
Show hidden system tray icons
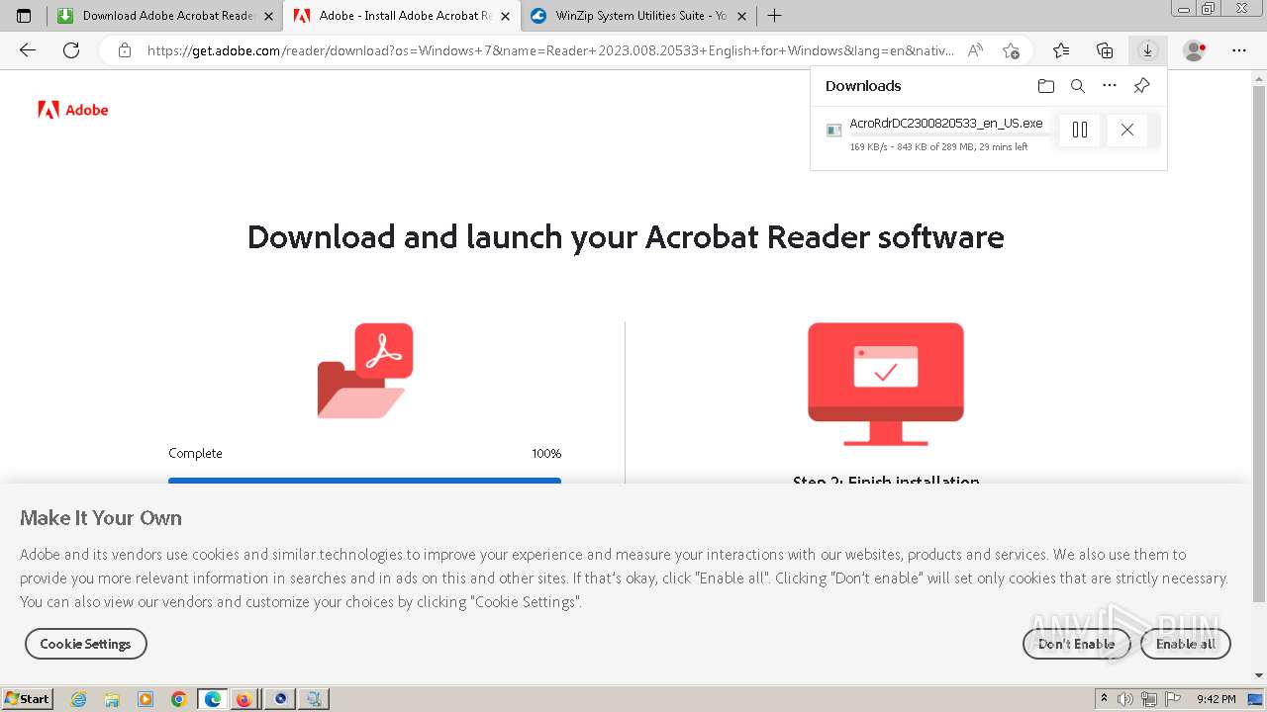(x=1104, y=699)
